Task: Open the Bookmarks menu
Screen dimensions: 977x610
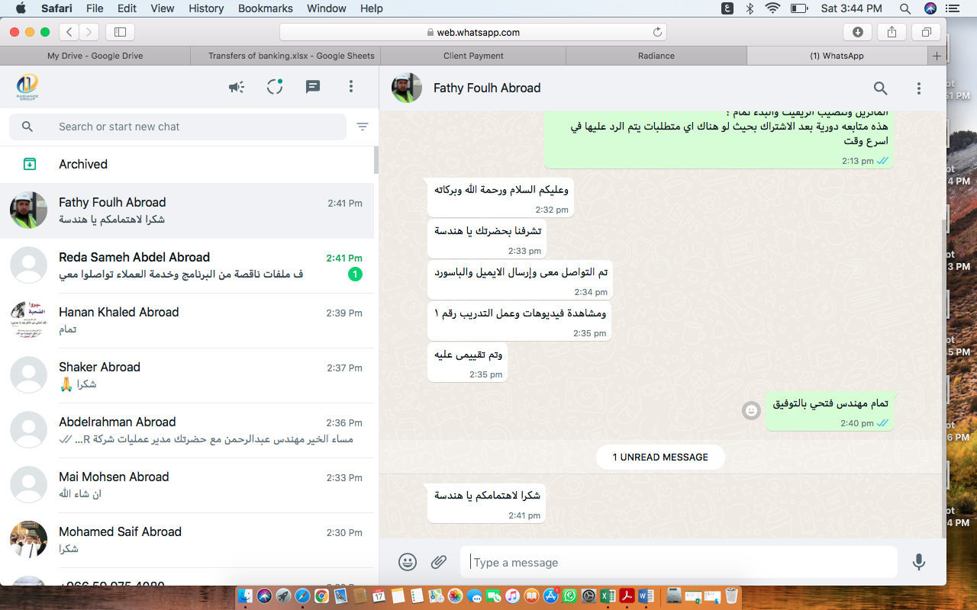Action: [x=266, y=8]
